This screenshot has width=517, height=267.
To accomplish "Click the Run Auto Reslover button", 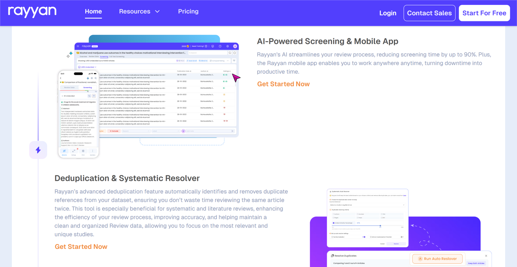I will tap(437, 259).
